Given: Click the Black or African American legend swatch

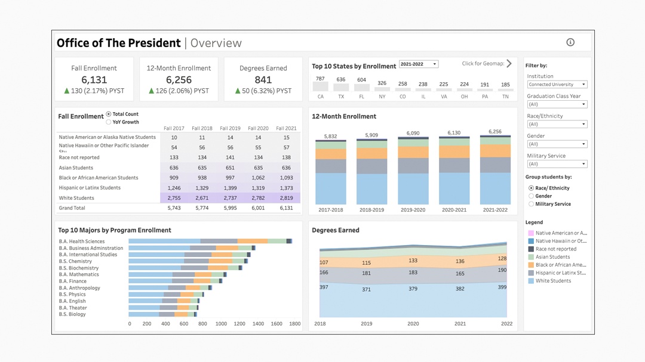Looking at the screenshot, I should coord(531,265).
